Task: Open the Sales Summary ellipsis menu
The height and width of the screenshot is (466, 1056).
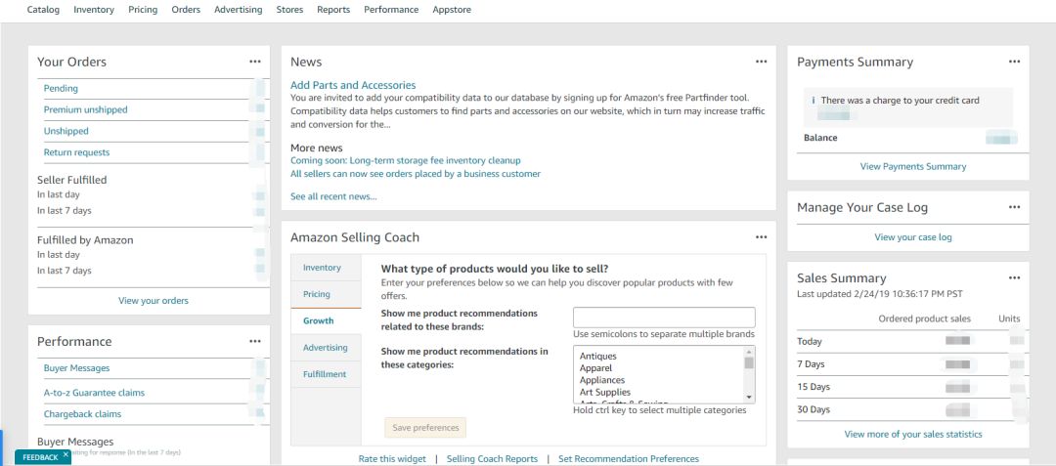Action: coord(1015,277)
